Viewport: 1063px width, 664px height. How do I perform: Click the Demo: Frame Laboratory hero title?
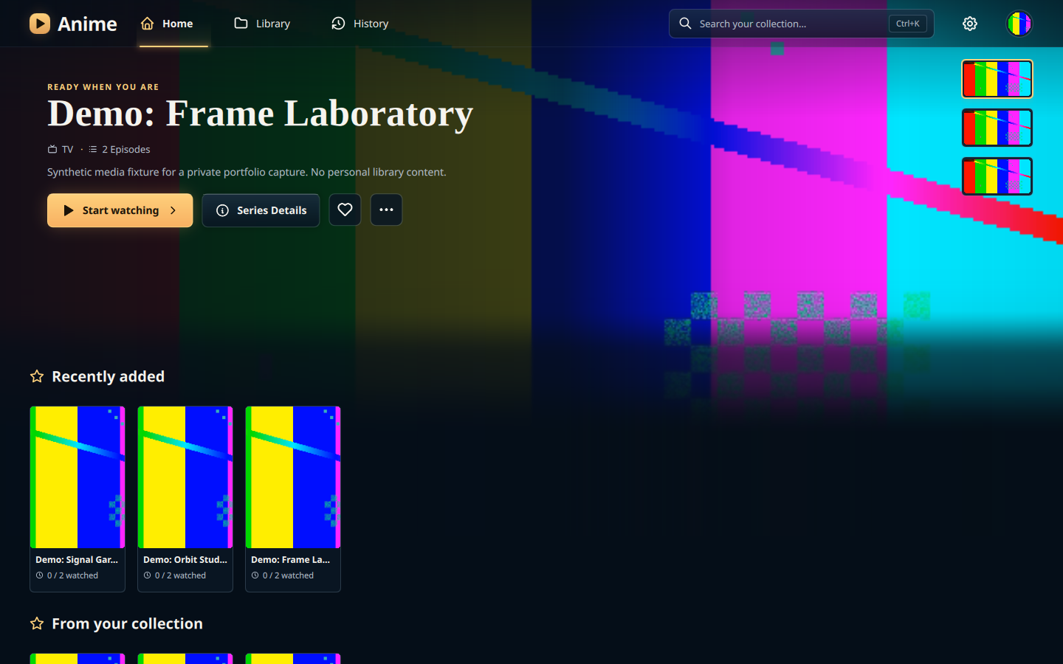[260, 114]
